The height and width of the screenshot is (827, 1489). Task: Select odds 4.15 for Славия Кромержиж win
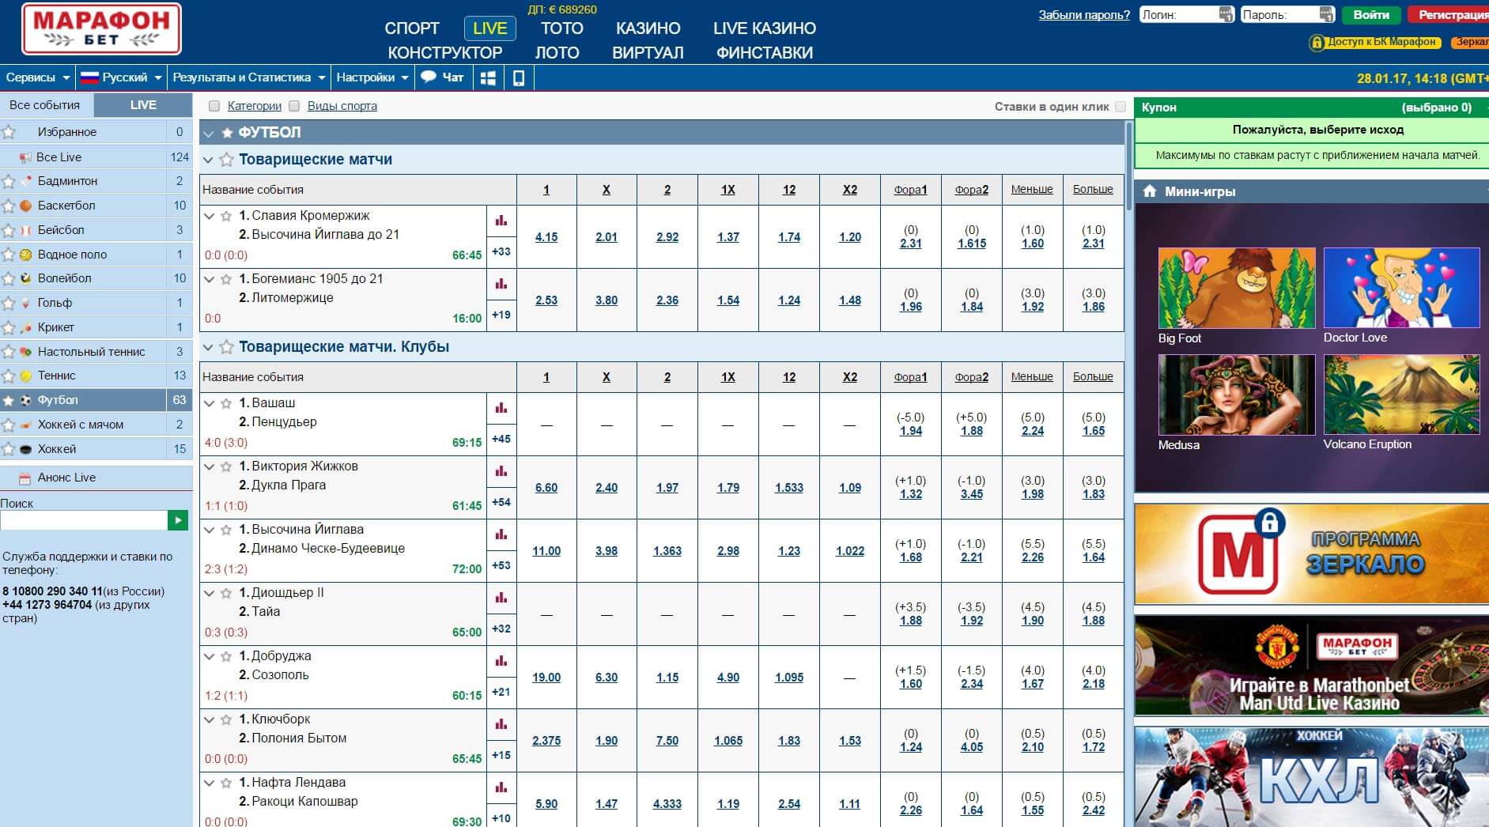[546, 237]
